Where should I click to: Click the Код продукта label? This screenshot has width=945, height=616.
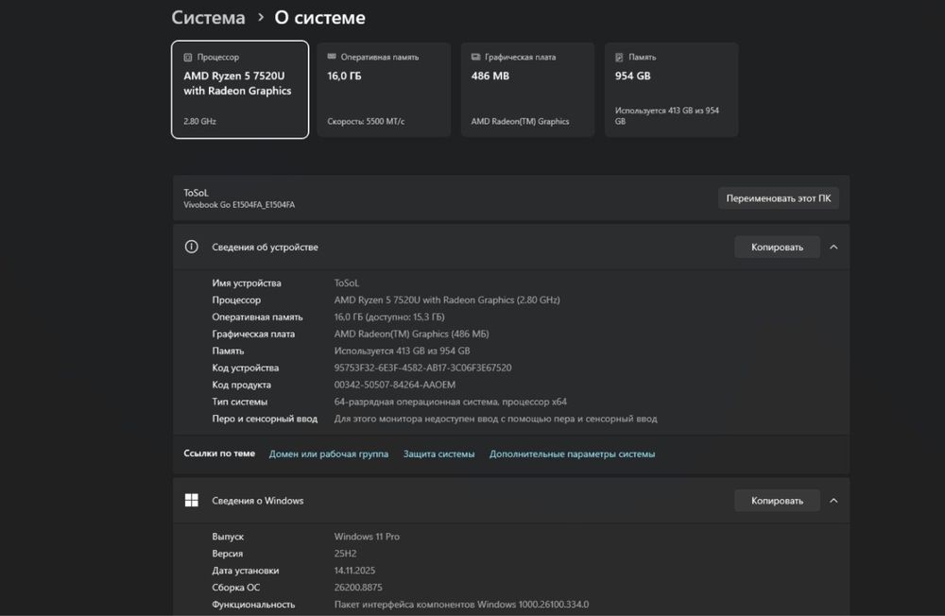(x=241, y=385)
